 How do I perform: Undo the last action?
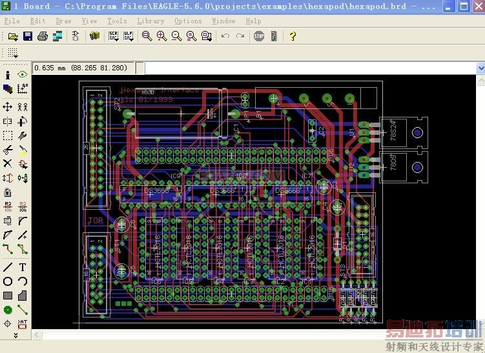pyautogui.click(x=225, y=36)
